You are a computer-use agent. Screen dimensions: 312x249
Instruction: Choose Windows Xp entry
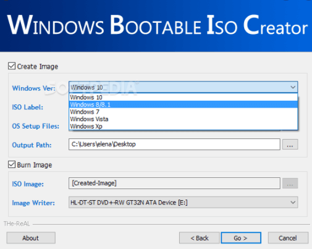click(x=183, y=126)
